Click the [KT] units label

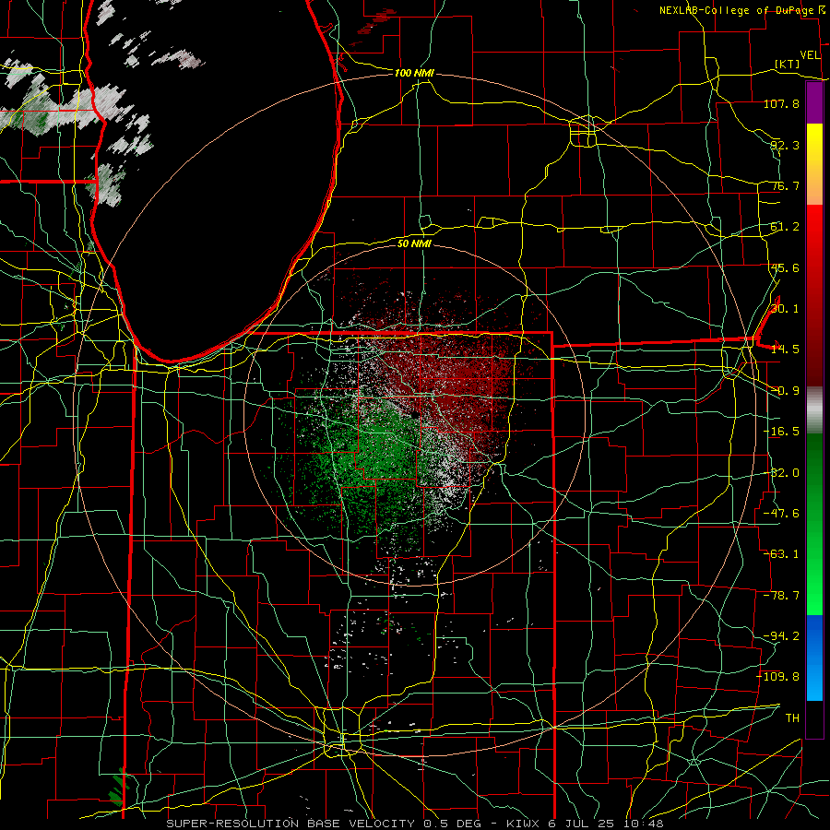pyautogui.click(x=788, y=64)
